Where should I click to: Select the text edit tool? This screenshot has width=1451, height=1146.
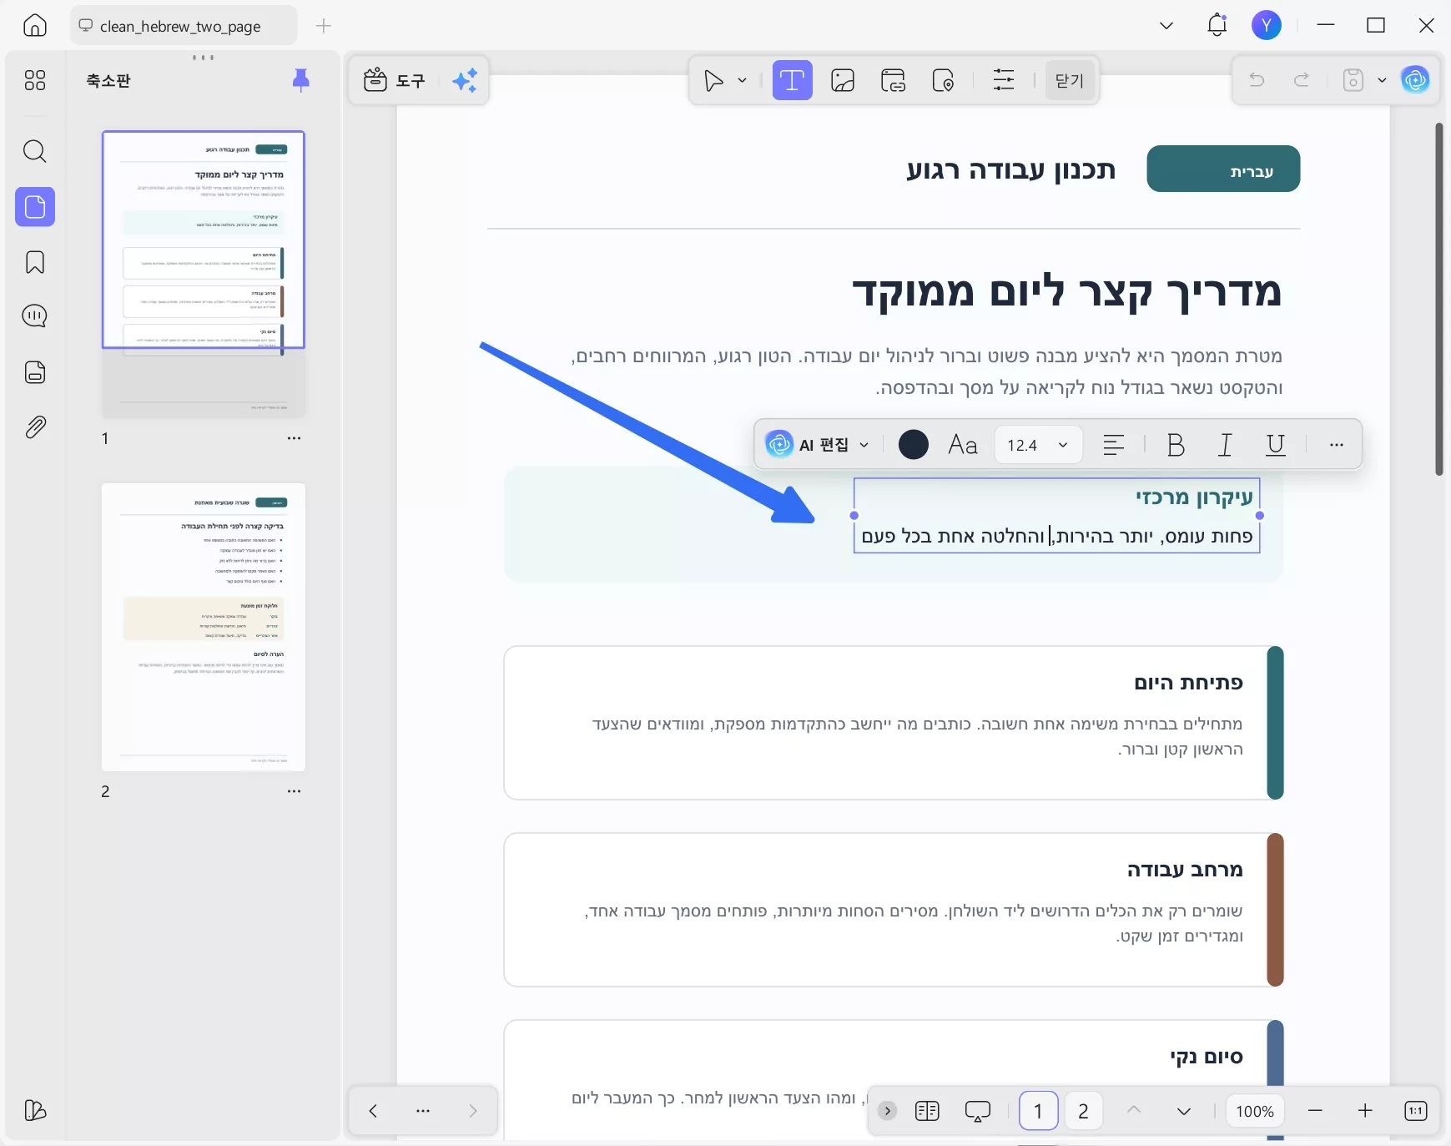click(792, 80)
